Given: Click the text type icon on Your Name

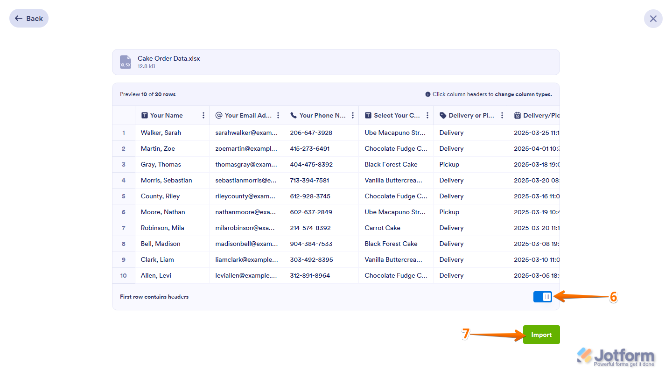Looking at the screenshot, I should [144, 115].
